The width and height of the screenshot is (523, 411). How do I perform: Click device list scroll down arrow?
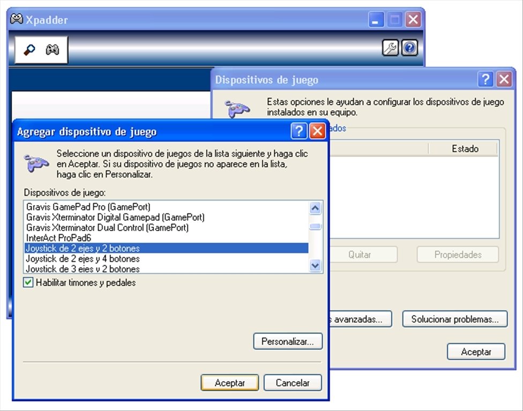pos(315,266)
